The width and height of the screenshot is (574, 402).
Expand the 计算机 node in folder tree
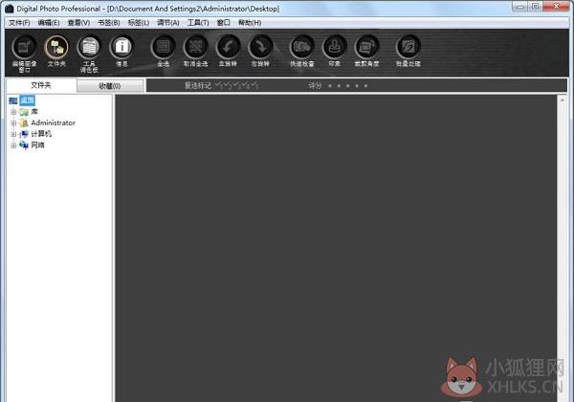pos(13,134)
